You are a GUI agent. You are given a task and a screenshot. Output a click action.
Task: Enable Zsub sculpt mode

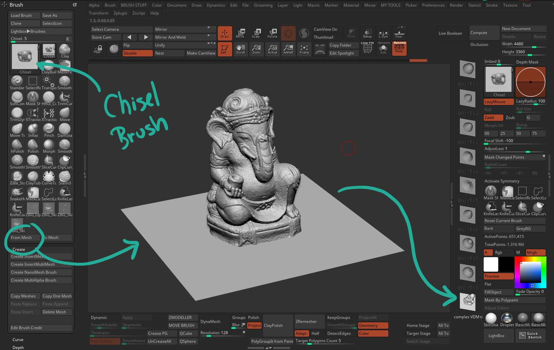[x=514, y=118]
